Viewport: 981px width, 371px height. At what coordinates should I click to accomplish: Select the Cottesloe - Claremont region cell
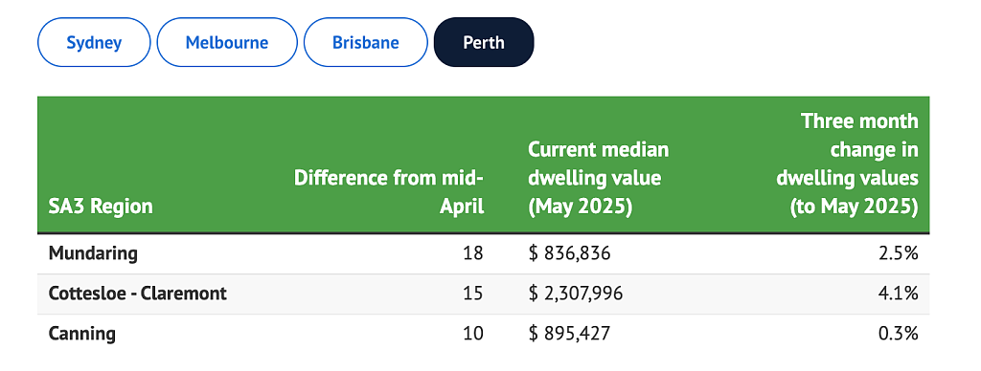(x=138, y=293)
